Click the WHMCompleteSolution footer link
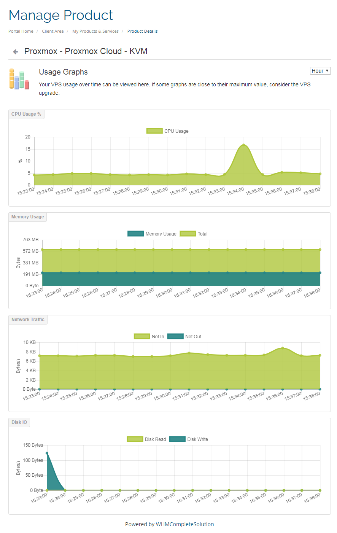The image size is (337, 533). [x=185, y=524]
